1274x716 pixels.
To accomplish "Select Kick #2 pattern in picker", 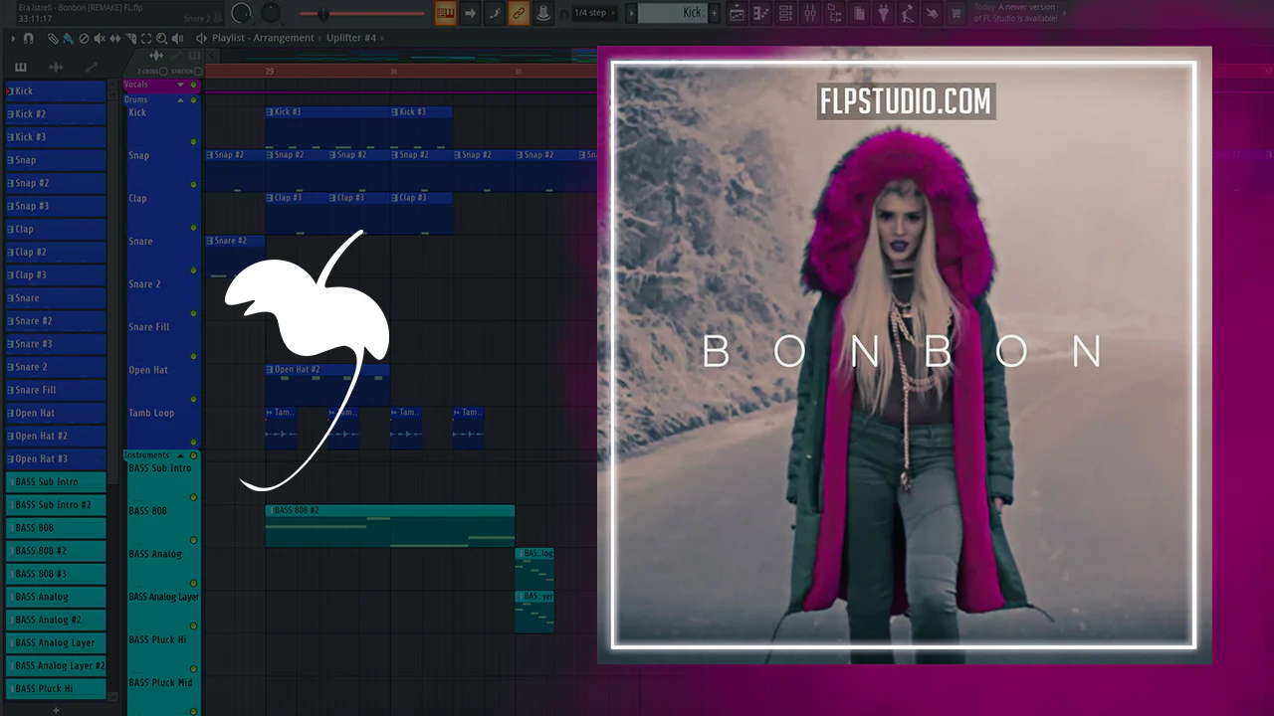I will coord(56,114).
